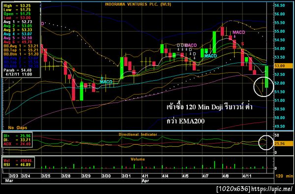Click the 120 min timeframe label
This screenshot has height=194, width=295.
coord(284,176)
